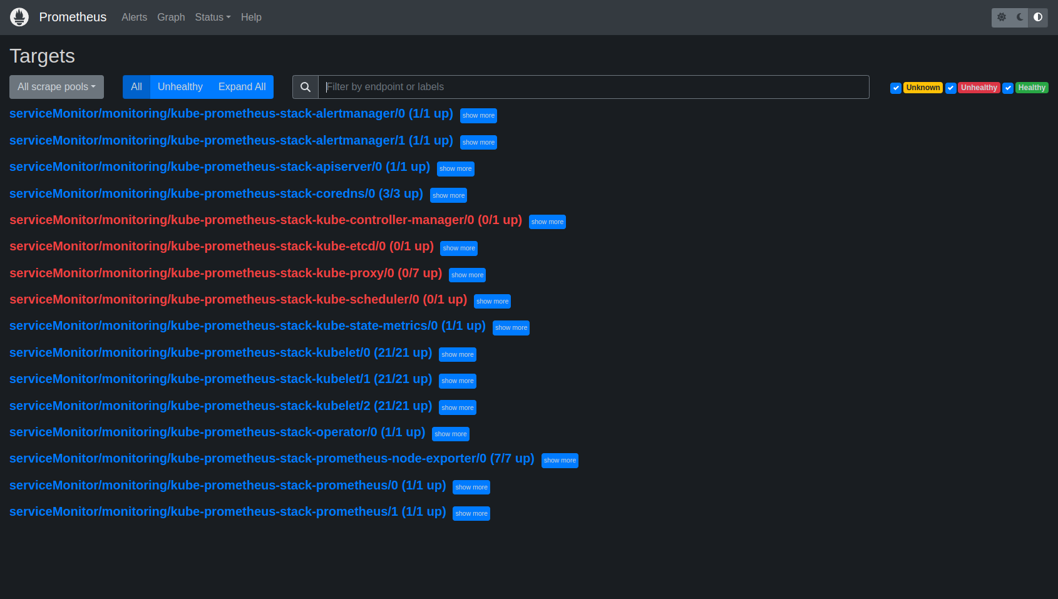Show only Unhealthy targets button
1058x599 pixels.
coord(180,87)
